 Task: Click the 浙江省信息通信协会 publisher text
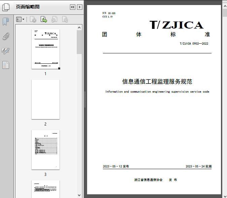coord(148,180)
